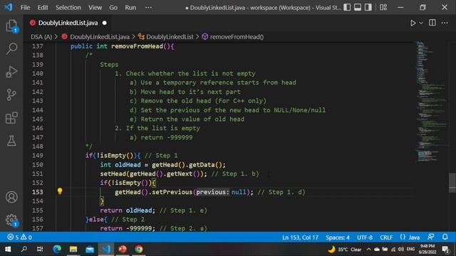456x256 pixels.
Task: Click the editor vertical scrollbar thumb
Action: (x=452, y=183)
